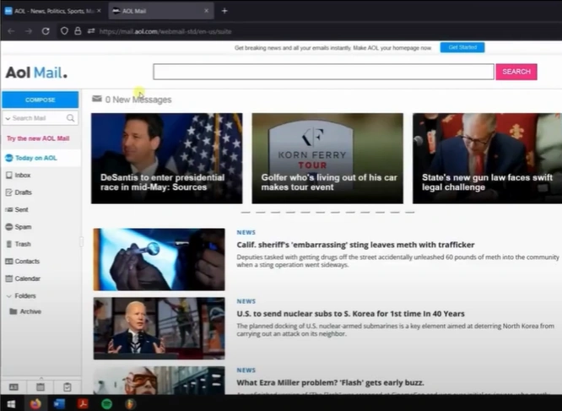
Task: Click the Drafts pencil icon
Action: (9, 192)
